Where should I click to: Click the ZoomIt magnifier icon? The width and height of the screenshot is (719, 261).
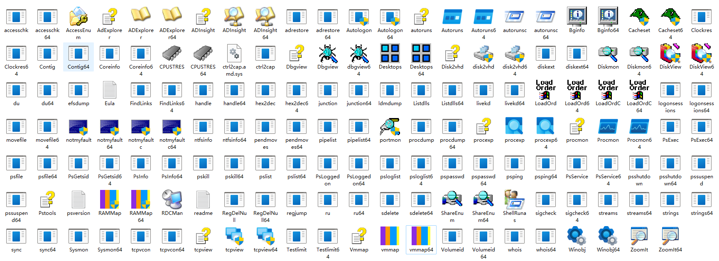639,237
